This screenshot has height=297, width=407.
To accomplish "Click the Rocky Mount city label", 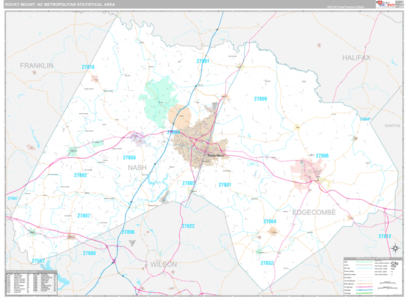I will coord(215,155).
